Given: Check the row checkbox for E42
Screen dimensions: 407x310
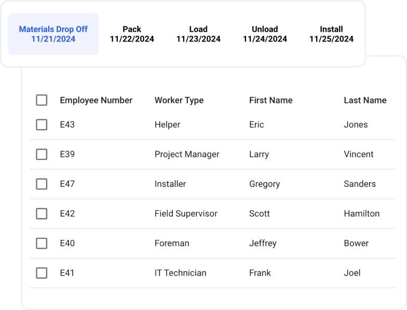Looking at the screenshot, I should pyautogui.click(x=42, y=214).
